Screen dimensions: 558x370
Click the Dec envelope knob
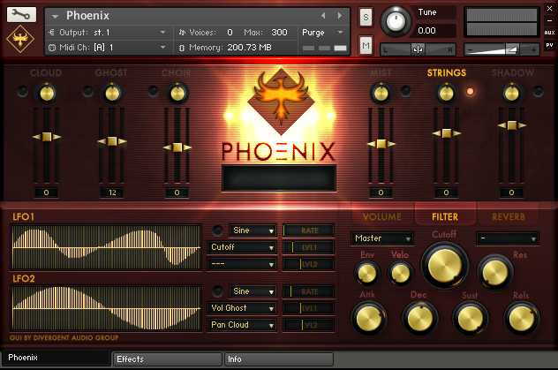pos(420,319)
